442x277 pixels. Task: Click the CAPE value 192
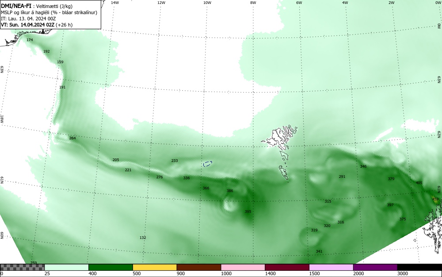[x=46, y=51]
